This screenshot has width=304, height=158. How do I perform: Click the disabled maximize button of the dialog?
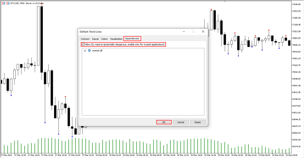[193, 31]
